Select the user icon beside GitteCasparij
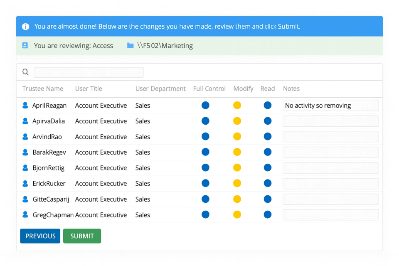The height and width of the screenshot is (266, 399). [26, 199]
